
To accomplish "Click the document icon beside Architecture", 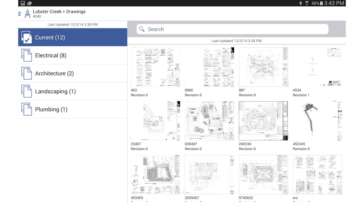I will pyautogui.click(x=27, y=73).
